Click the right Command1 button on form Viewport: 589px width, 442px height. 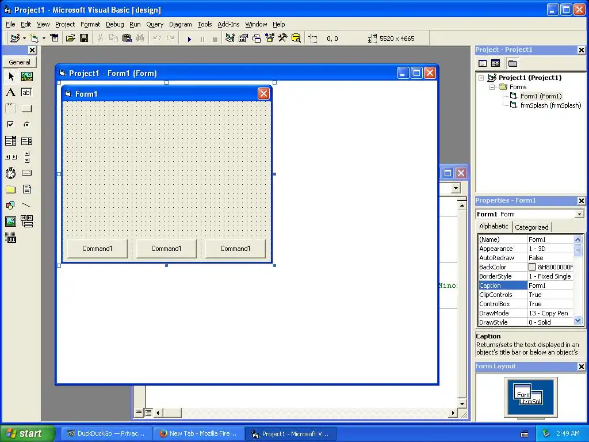[x=235, y=249]
